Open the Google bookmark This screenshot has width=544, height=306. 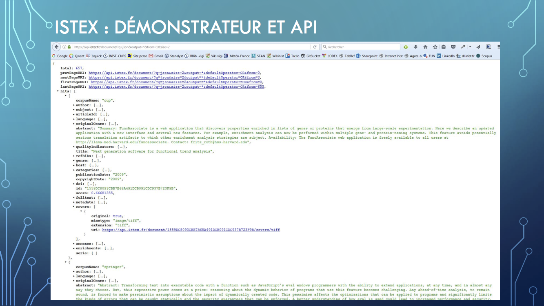60,56
